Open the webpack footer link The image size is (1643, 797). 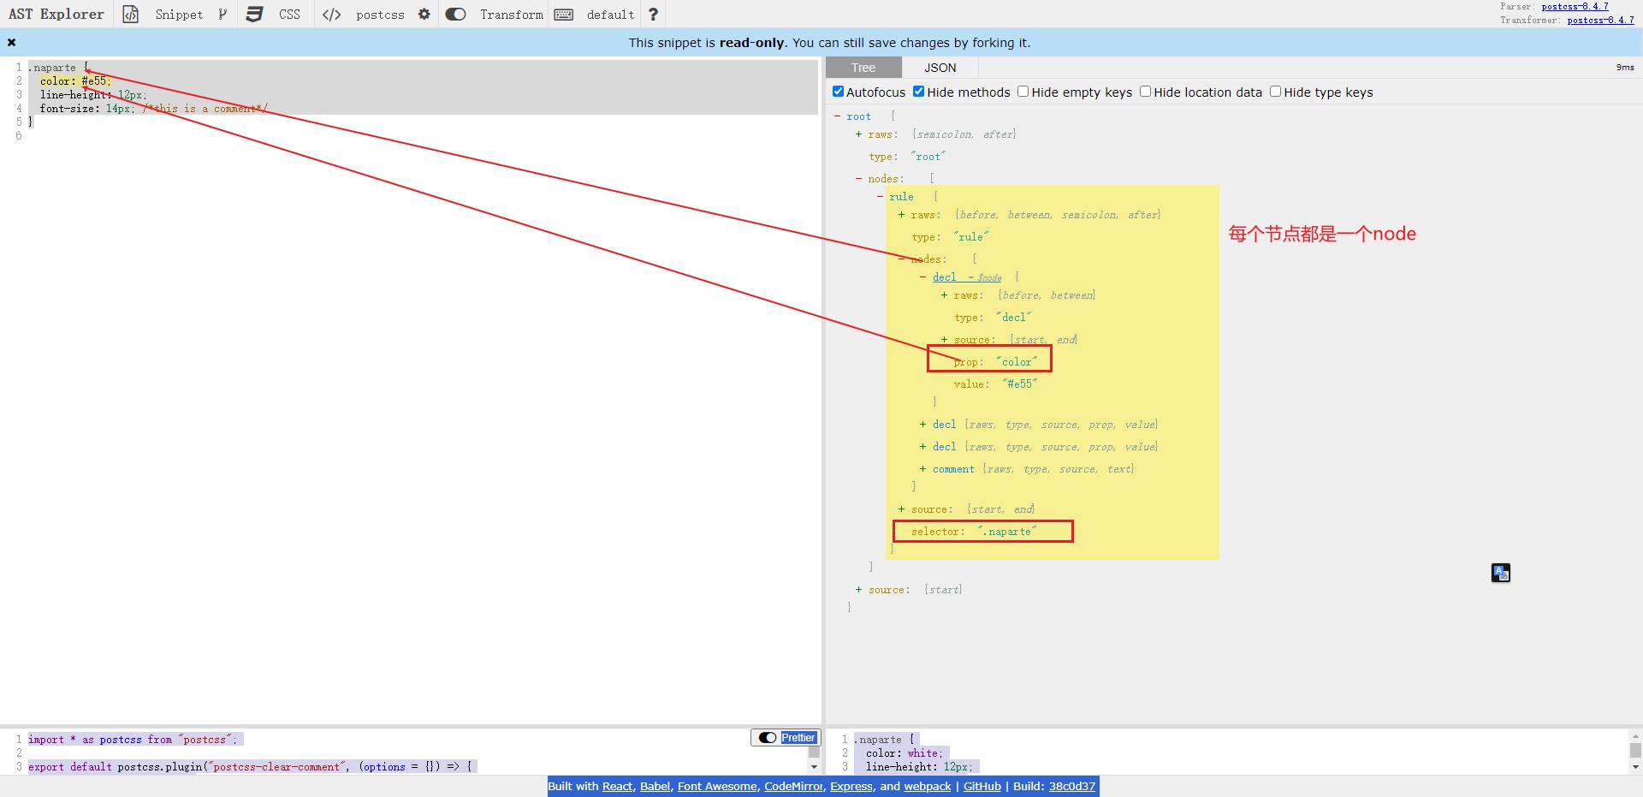tap(928, 786)
